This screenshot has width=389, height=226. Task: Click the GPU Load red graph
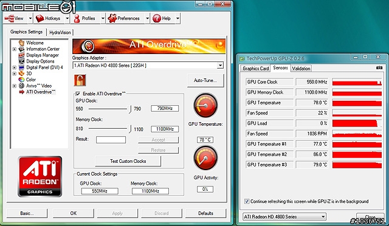[x=357, y=123]
